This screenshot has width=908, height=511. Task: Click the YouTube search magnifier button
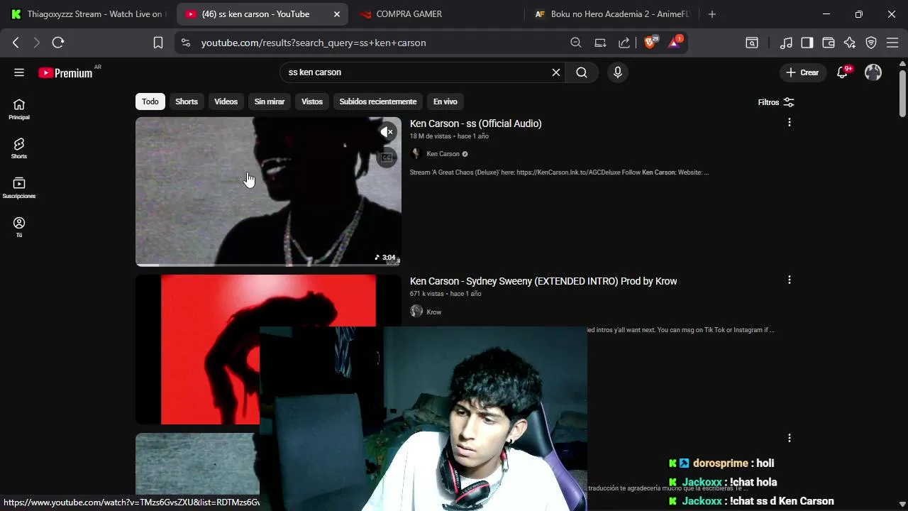(582, 72)
